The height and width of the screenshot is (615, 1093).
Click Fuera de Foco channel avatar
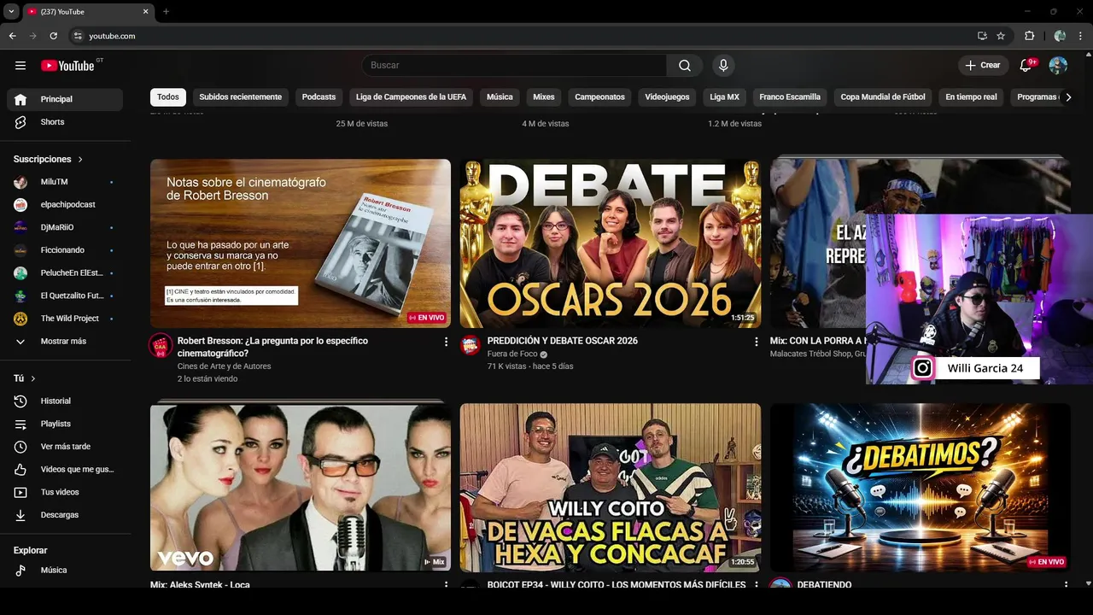pos(471,346)
